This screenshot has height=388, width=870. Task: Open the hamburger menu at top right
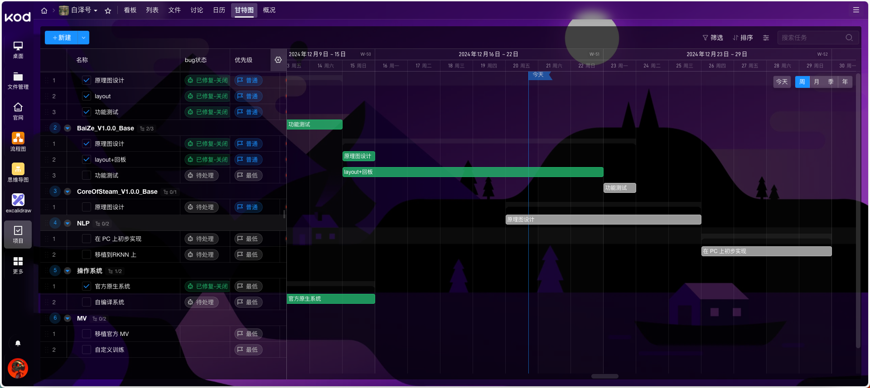click(856, 10)
